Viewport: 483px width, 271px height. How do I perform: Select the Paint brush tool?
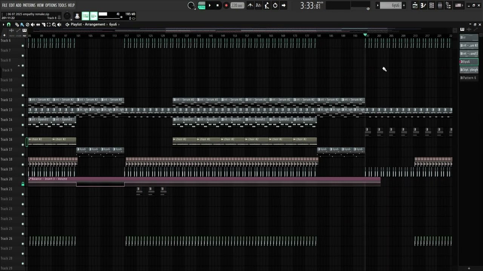pyautogui.click(x=22, y=24)
